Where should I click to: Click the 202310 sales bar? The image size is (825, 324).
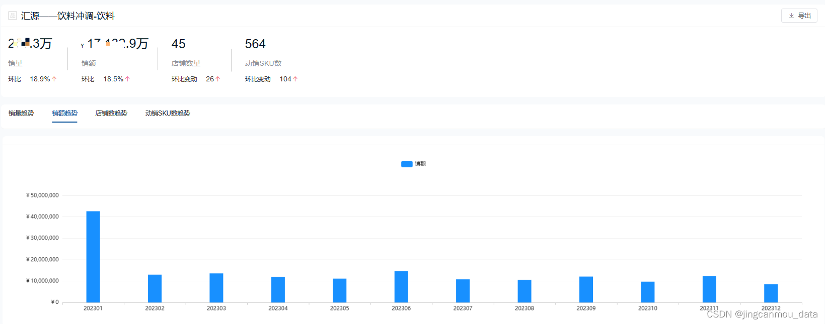(648, 292)
